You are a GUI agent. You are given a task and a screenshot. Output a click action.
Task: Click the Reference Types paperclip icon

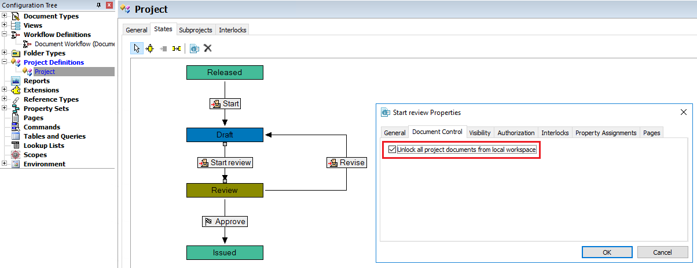(x=16, y=99)
